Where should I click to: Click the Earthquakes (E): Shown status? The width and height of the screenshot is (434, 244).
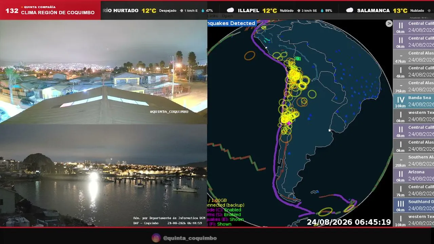coord(225,219)
